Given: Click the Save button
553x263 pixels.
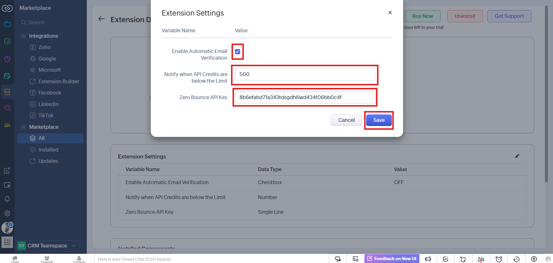Looking at the screenshot, I should [x=379, y=120].
